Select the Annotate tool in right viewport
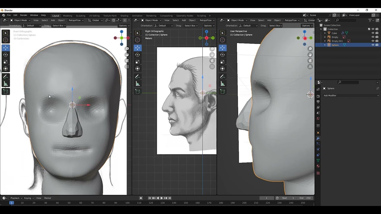Image resolution: width=381 pixels, height=214 pixels. 222,77
